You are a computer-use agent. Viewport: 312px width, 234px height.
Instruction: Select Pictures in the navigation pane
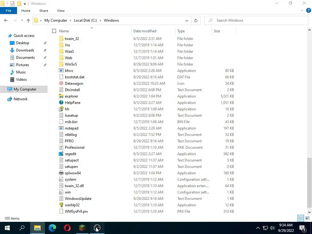click(23, 65)
